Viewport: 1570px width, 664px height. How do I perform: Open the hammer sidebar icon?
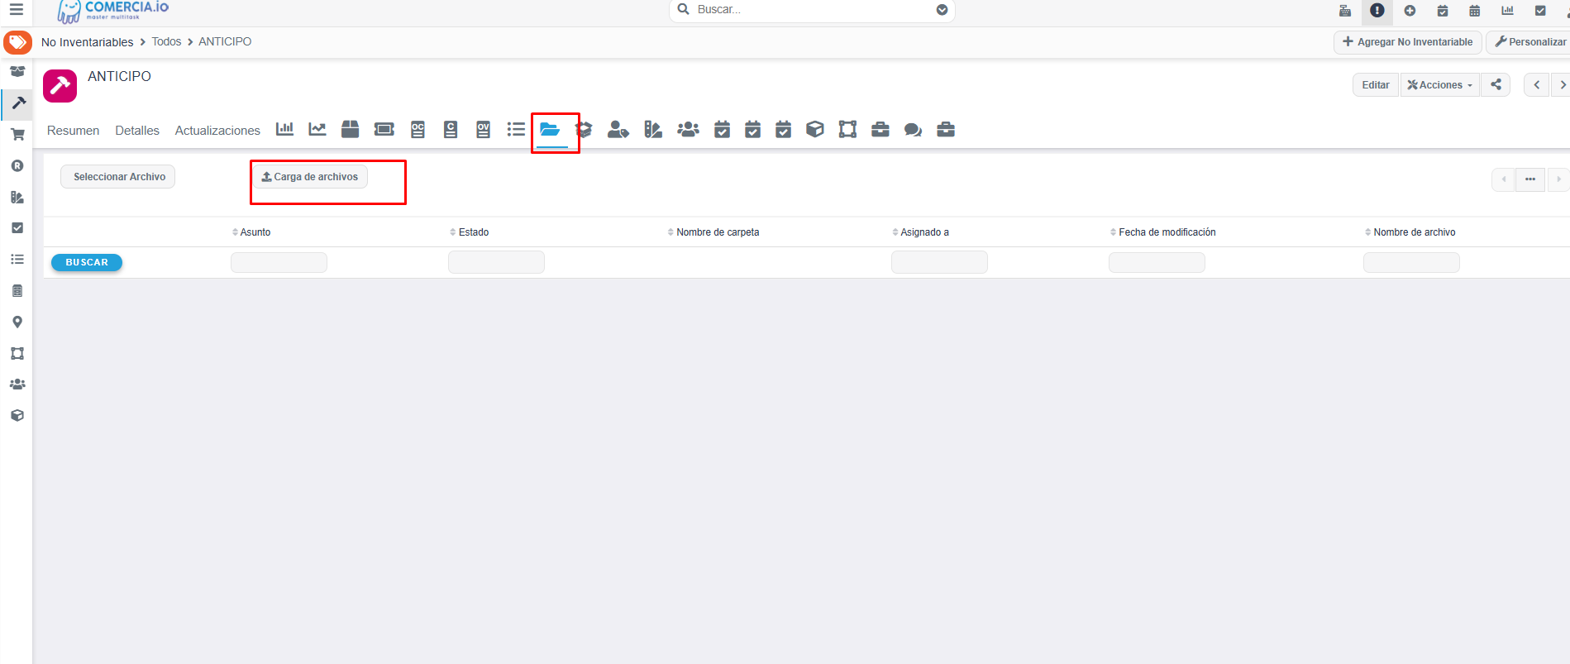tap(17, 103)
